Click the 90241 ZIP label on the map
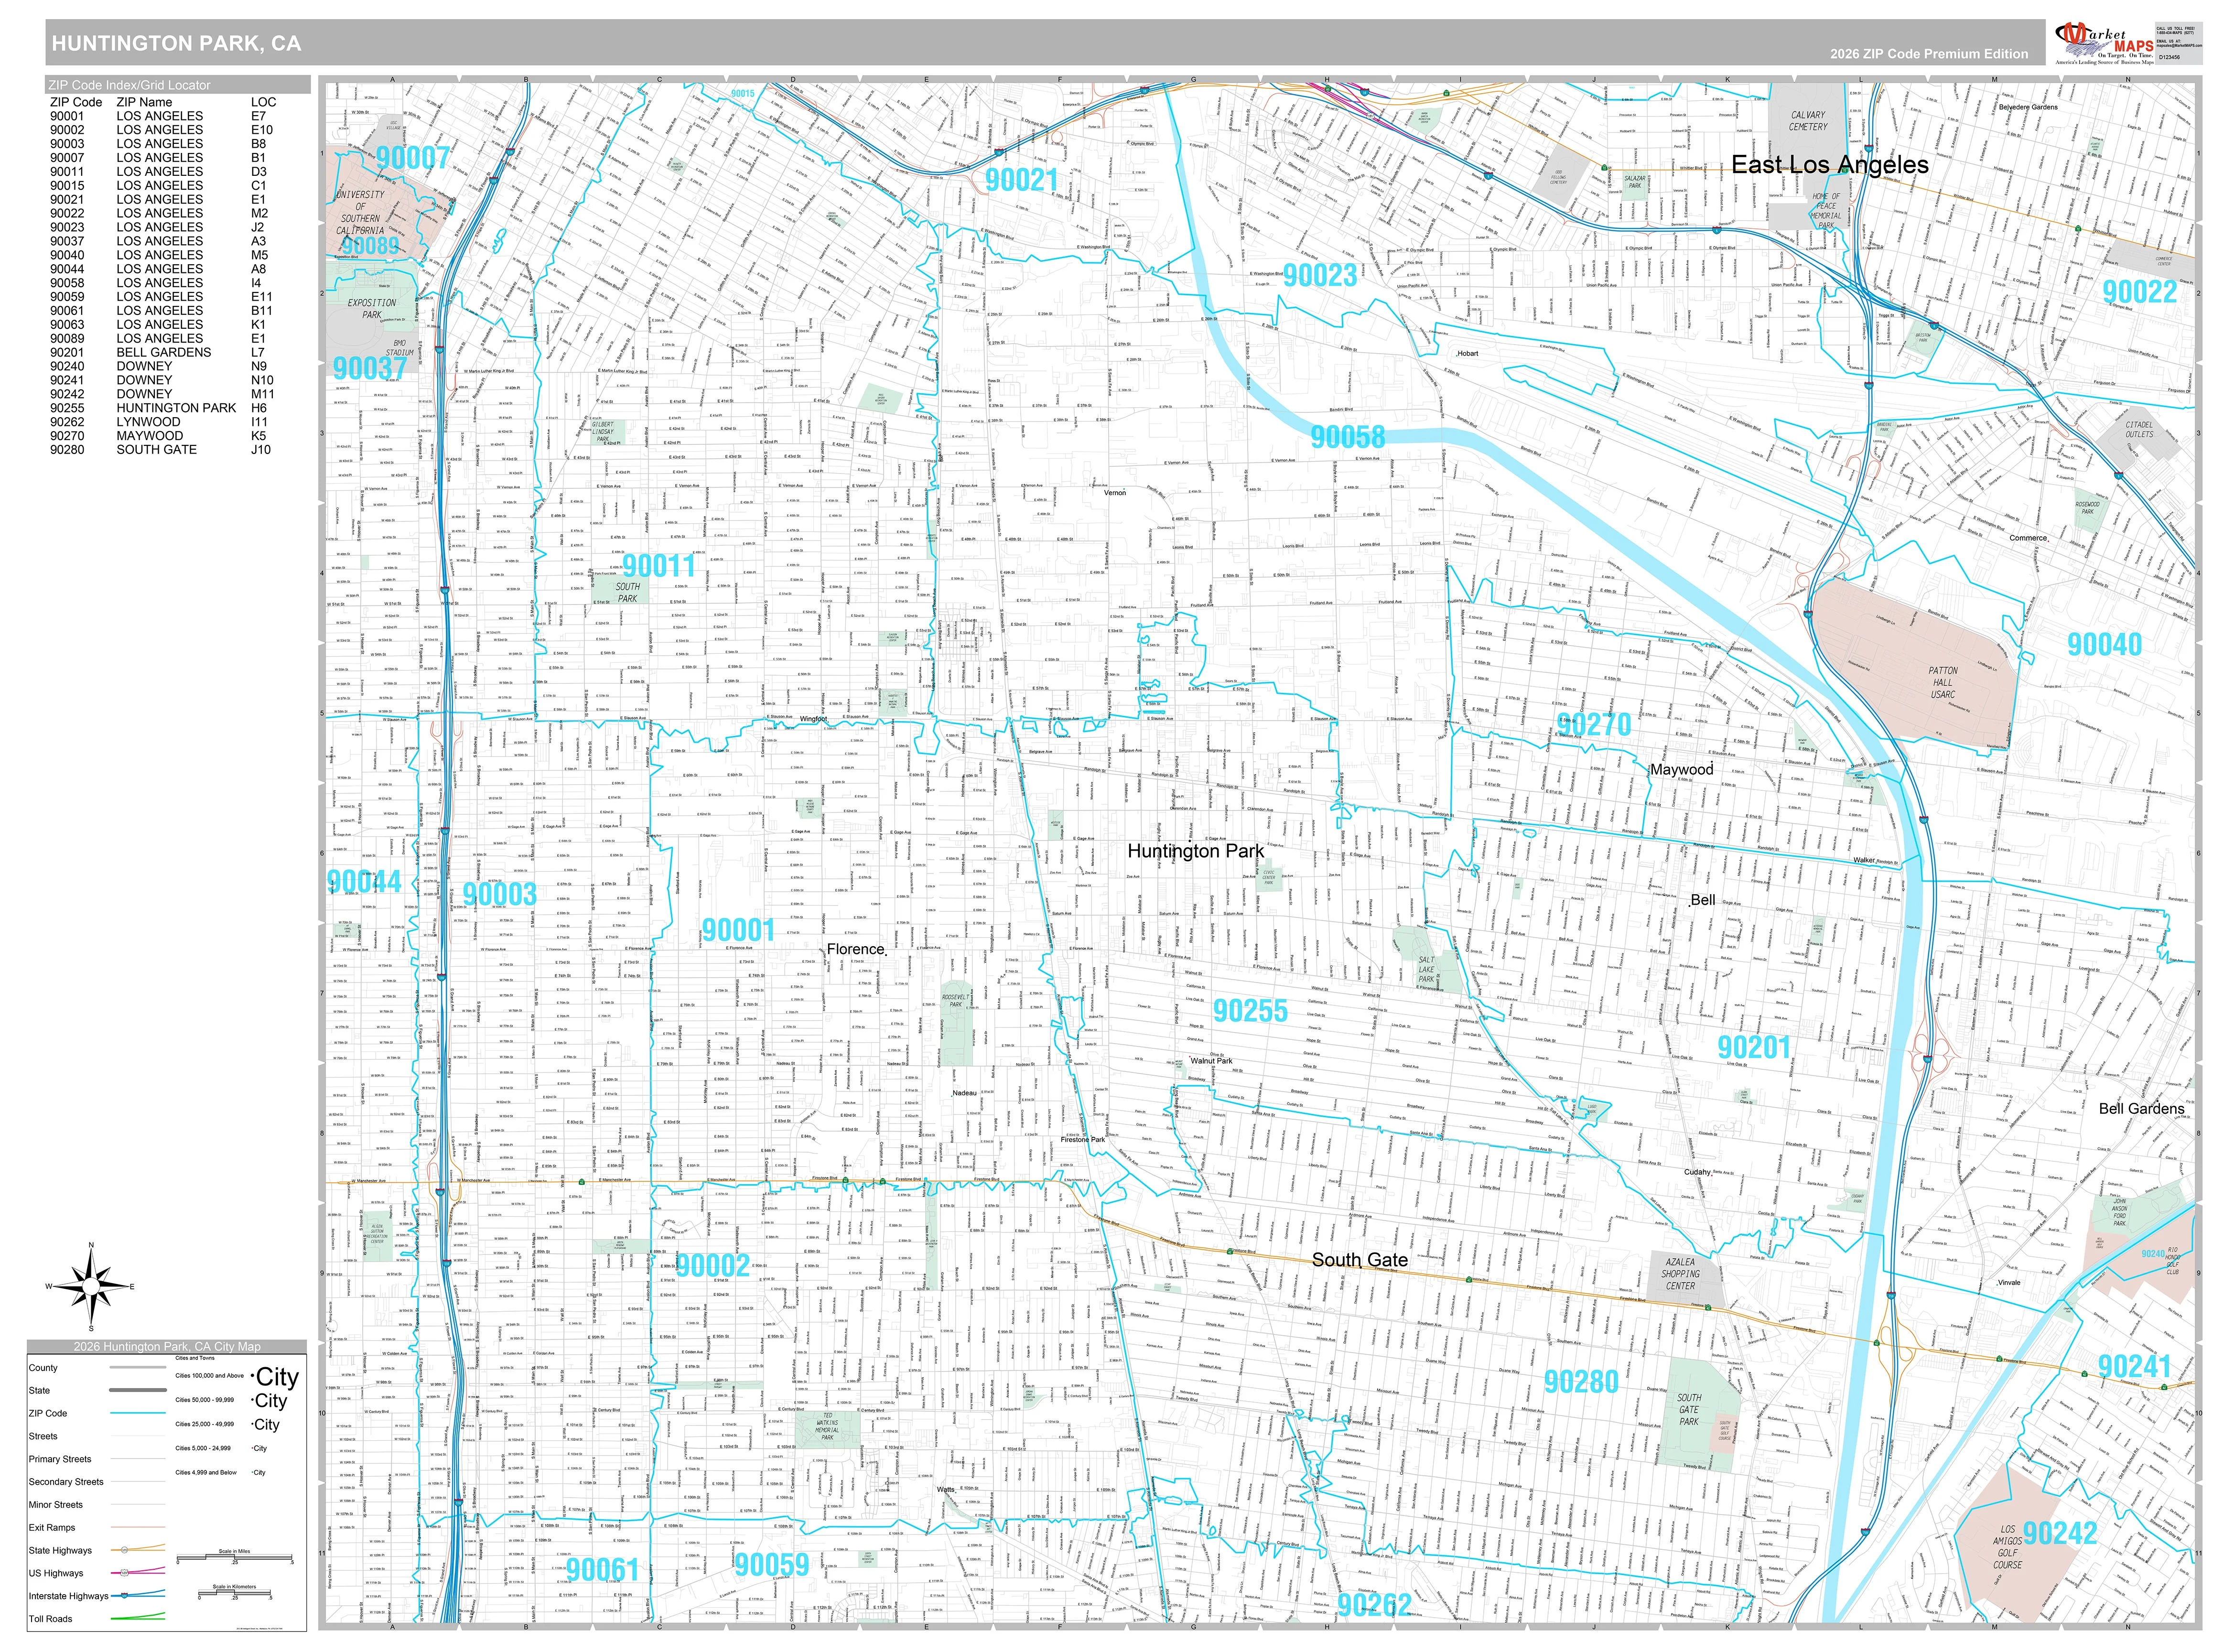 [x=2134, y=1366]
